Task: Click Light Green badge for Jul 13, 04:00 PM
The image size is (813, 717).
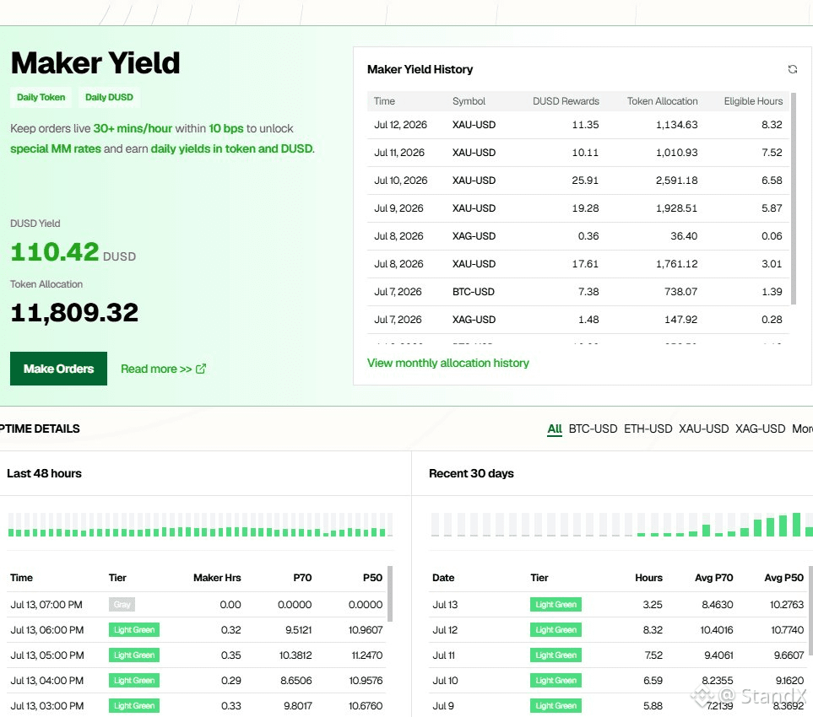Action: [134, 681]
